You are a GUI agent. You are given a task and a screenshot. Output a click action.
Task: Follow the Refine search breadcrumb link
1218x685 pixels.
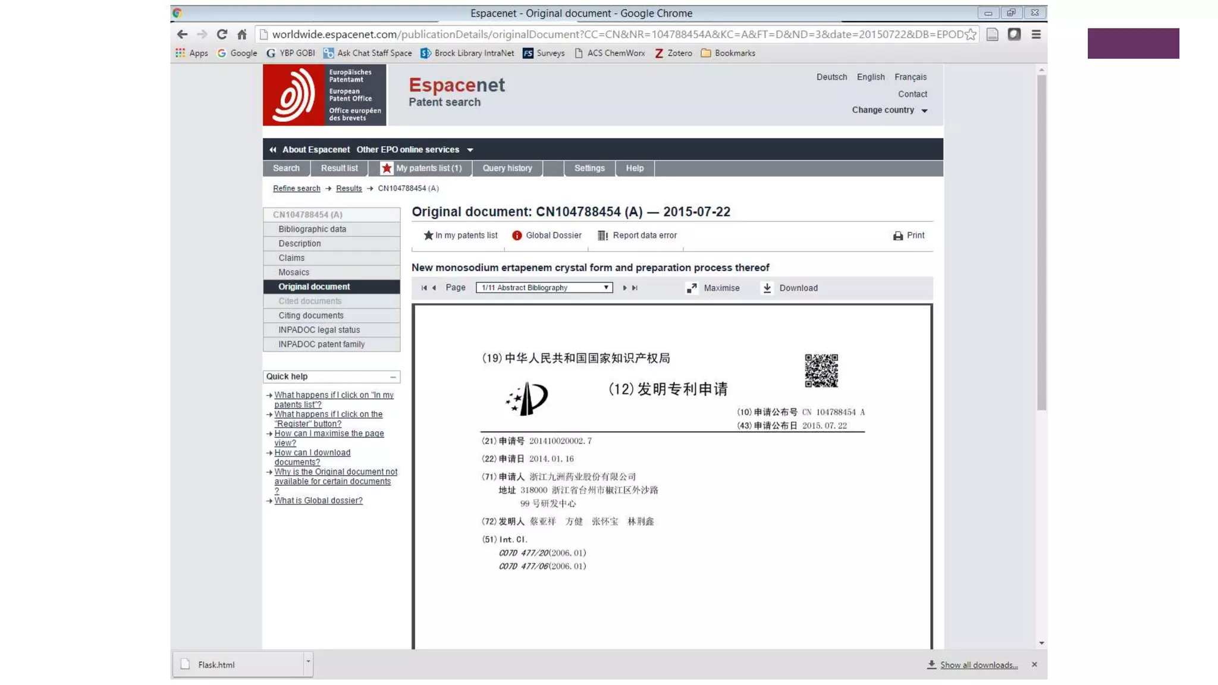[296, 188]
